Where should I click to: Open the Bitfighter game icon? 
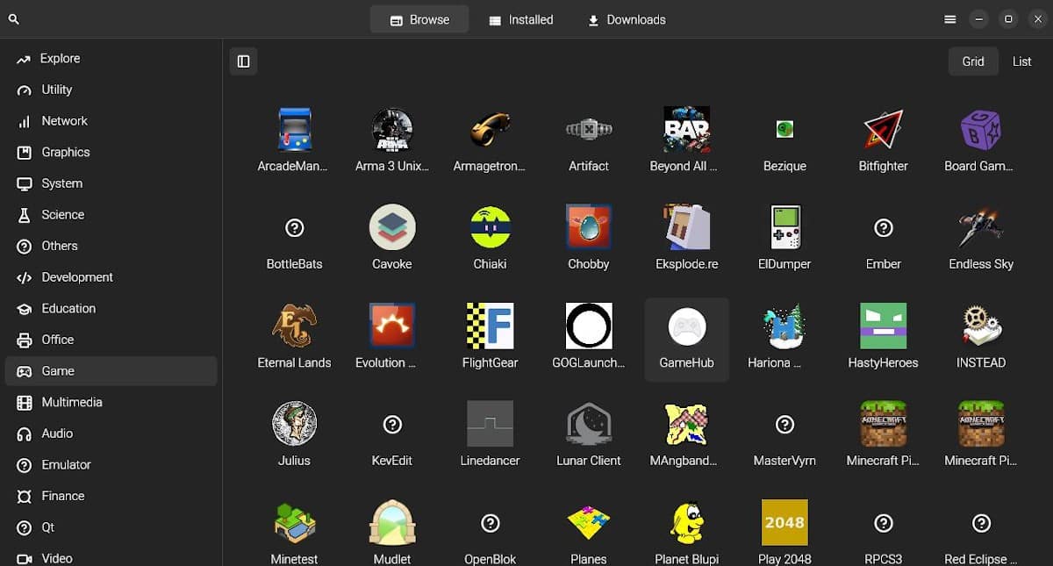tap(883, 130)
